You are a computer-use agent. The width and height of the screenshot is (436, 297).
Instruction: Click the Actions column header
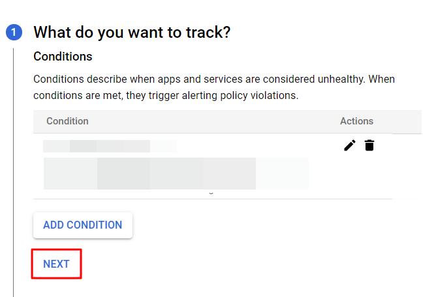pyautogui.click(x=356, y=121)
